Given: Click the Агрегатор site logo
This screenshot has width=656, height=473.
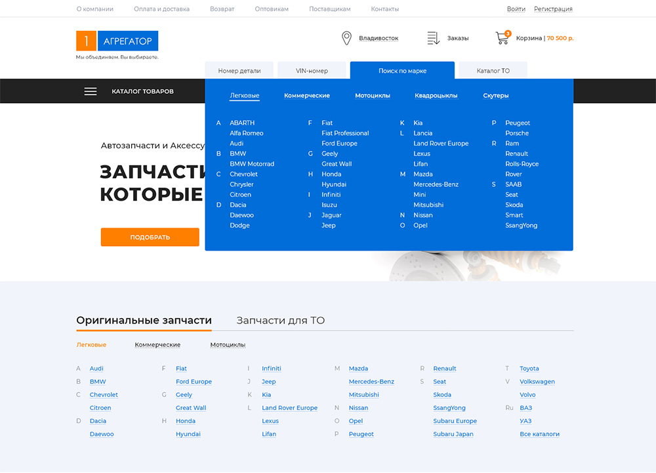Looking at the screenshot, I should click(x=117, y=41).
